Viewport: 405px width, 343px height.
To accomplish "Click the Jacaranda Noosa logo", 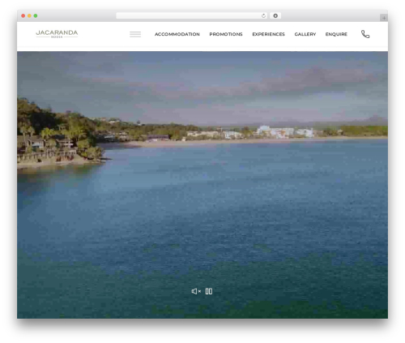I will point(57,34).
